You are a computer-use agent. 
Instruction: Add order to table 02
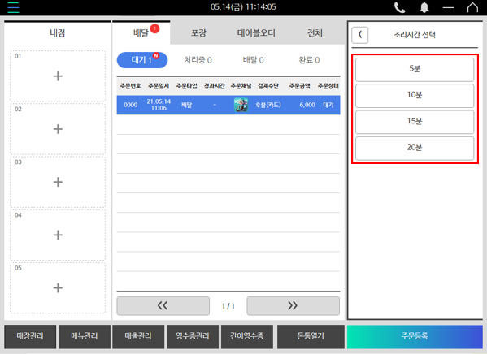[x=58, y=129]
